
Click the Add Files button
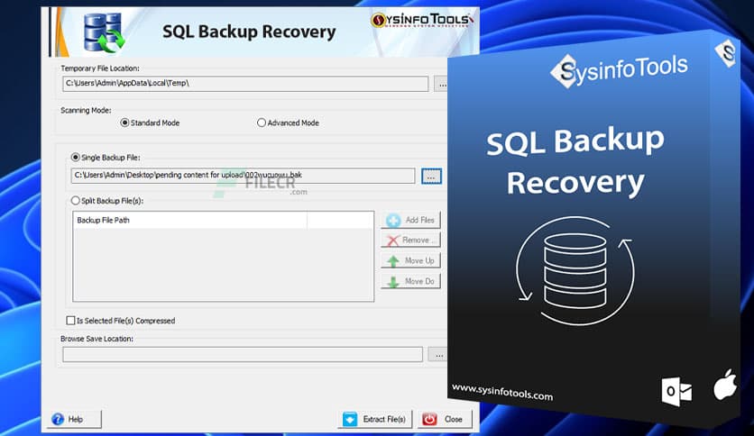411,221
